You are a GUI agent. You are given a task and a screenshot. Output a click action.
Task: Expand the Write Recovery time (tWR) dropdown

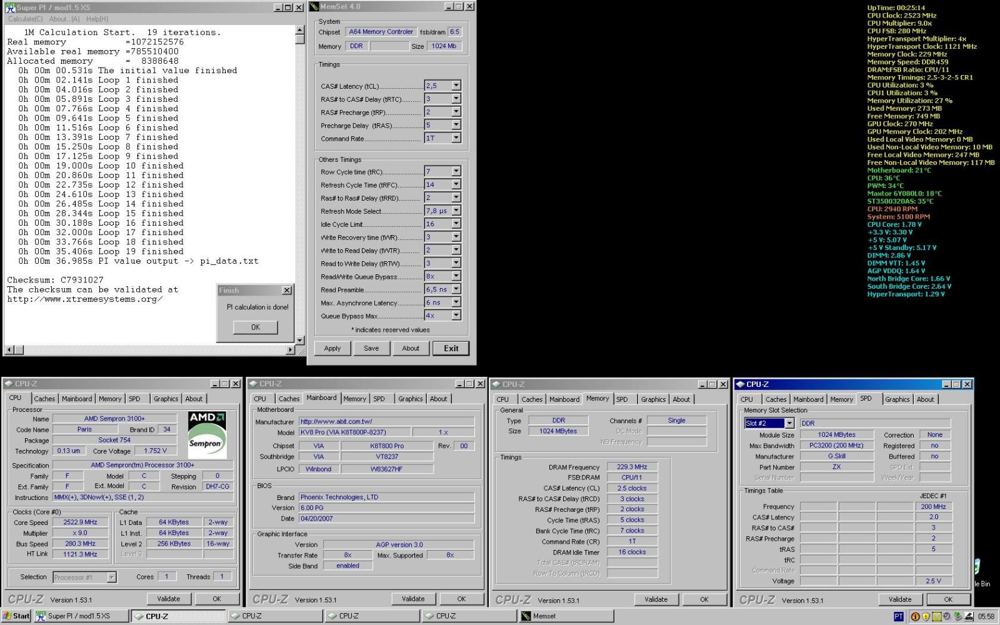(456, 237)
